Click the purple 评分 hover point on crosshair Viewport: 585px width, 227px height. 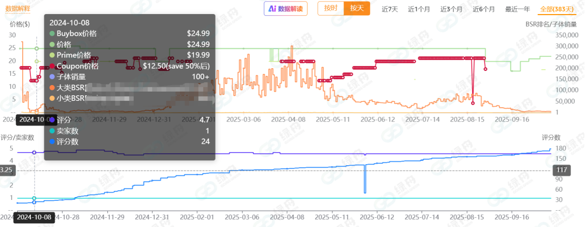click(x=34, y=152)
